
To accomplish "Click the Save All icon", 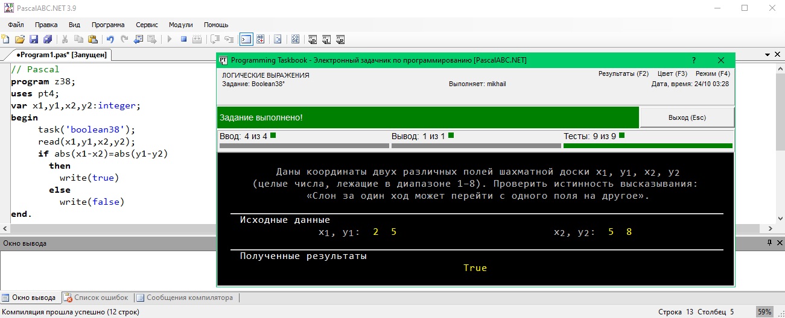I will point(47,40).
